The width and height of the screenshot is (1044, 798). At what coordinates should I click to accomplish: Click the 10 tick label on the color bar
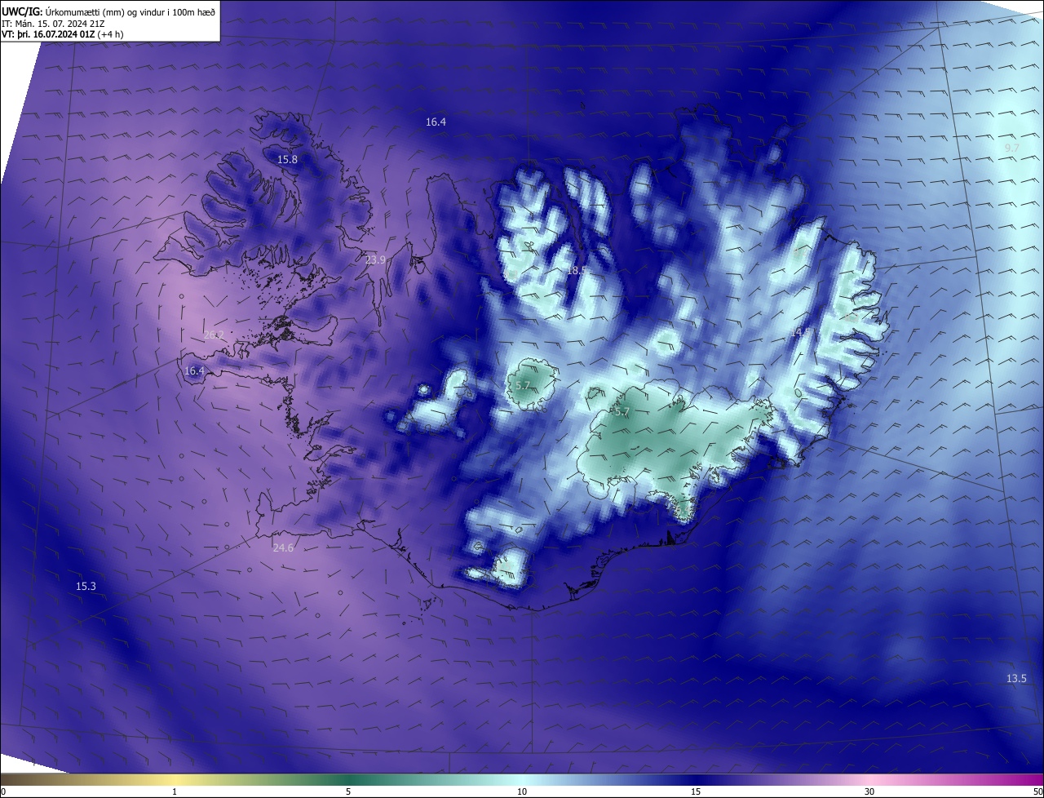coord(522,791)
